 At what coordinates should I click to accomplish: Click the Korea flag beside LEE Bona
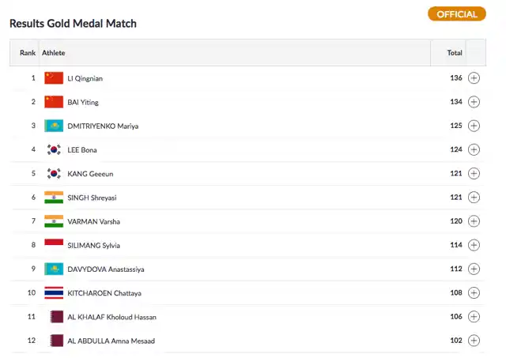tap(54, 149)
